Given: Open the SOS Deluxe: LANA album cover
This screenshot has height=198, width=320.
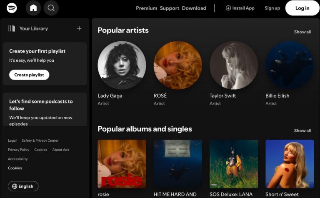Looking at the screenshot, I should tap(234, 164).
